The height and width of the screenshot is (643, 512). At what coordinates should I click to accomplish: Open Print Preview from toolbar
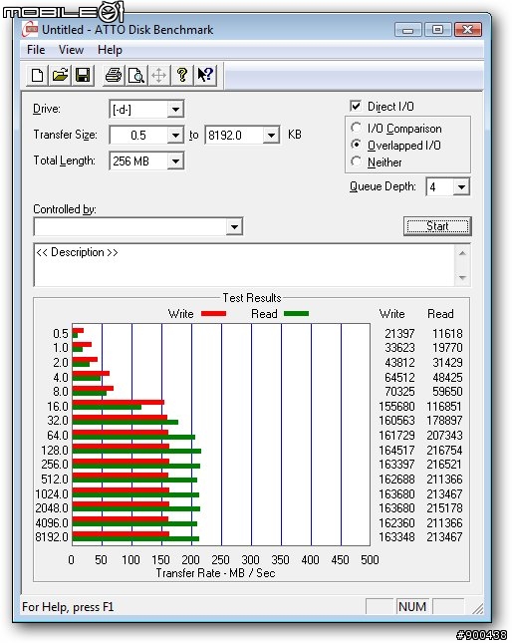136,75
